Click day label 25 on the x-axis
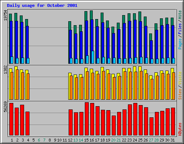 point(140,140)
